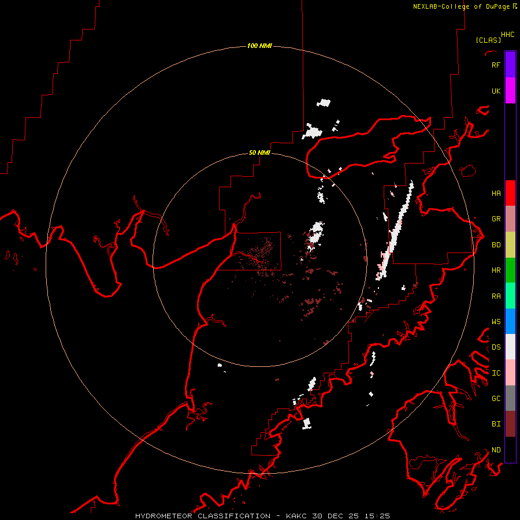The height and width of the screenshot is (520, 520).
Task: Click the IC legend label
Action: pyautogui.click(x=496, y=373)
